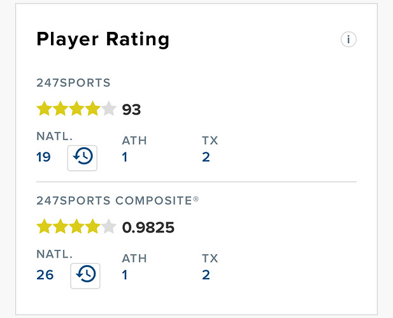Click the gray fifth star under 247Sports

tap(109, 109)
